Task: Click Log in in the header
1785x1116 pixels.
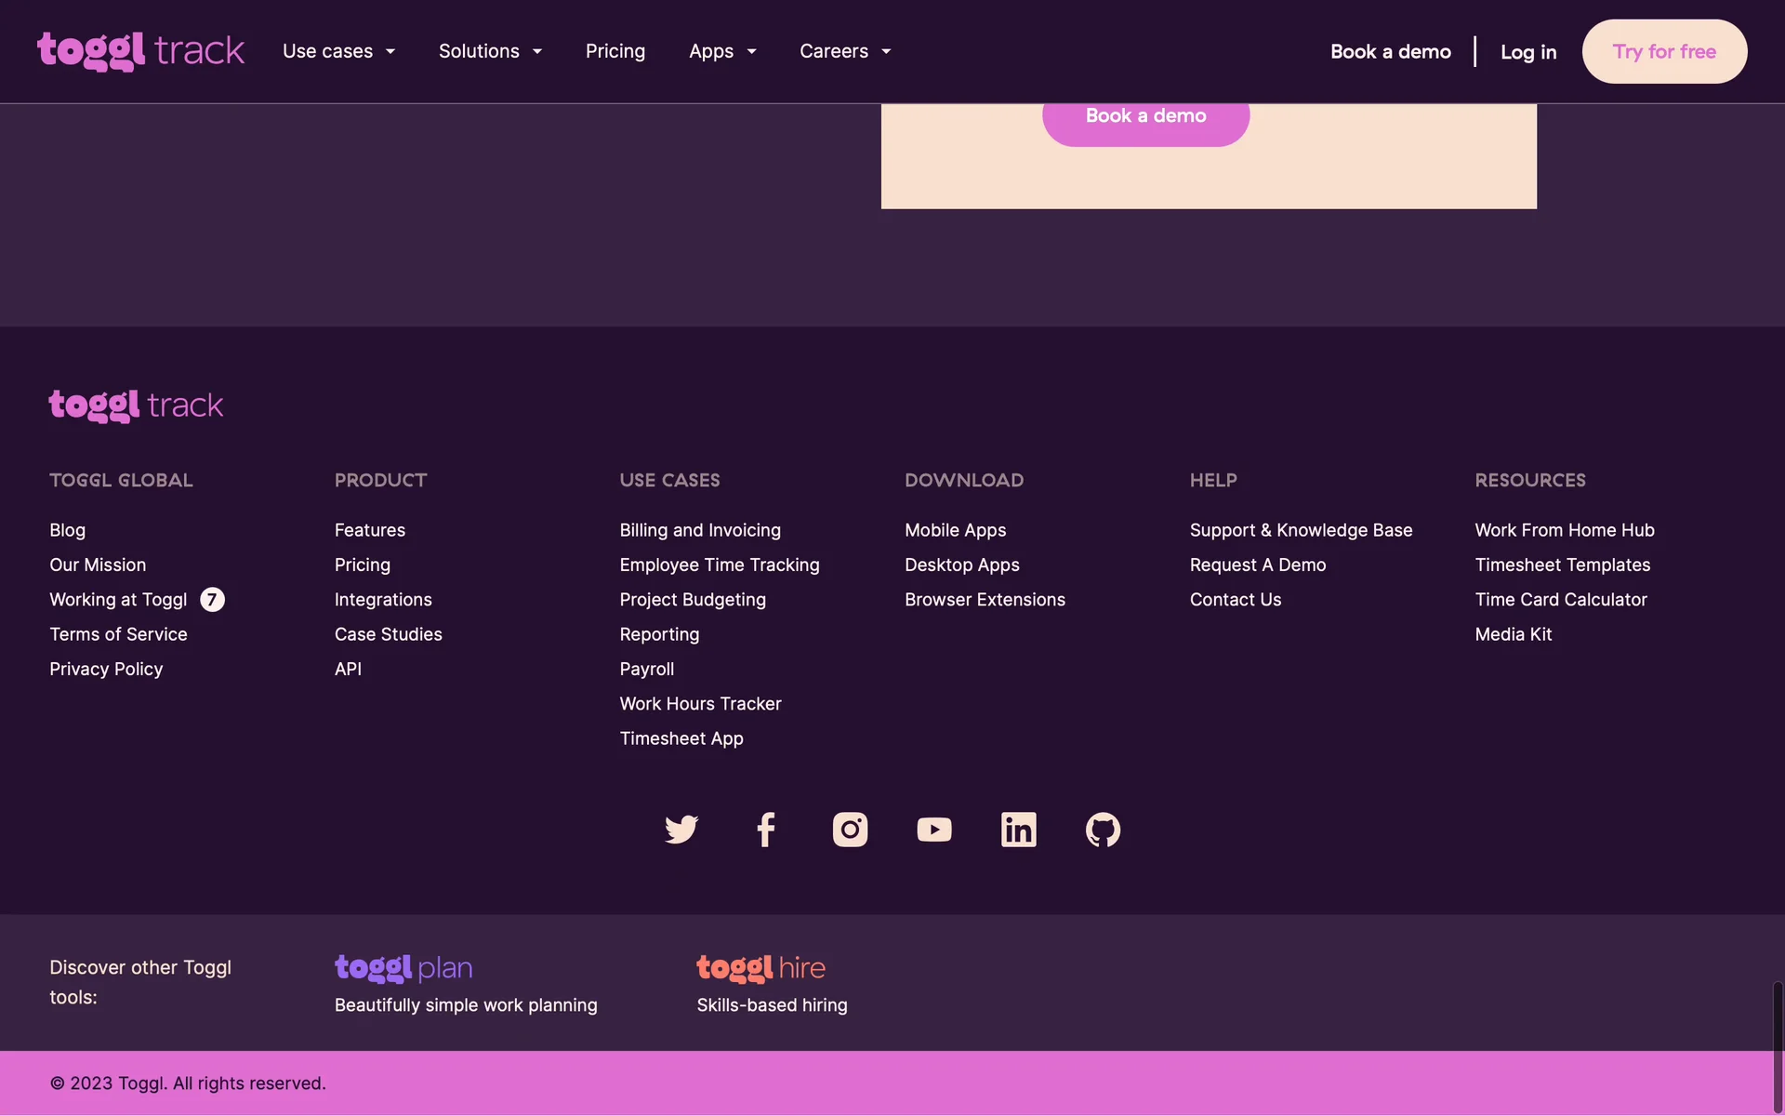Action: (x=1527, y=52)
